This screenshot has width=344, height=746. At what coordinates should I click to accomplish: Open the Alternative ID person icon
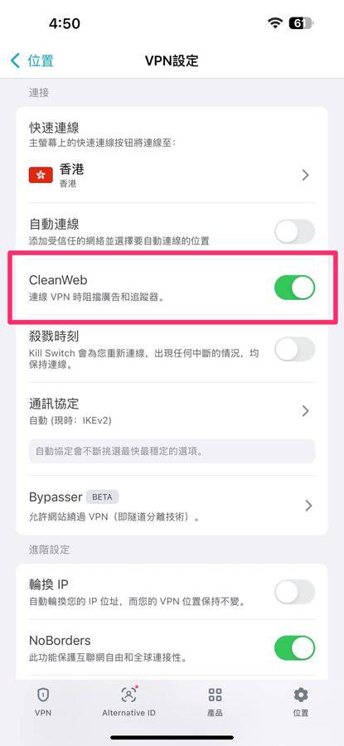[128, 695]
